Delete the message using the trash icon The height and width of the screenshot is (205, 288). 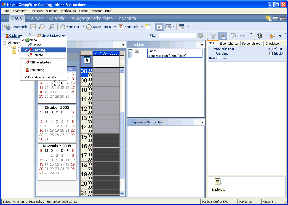259,36
